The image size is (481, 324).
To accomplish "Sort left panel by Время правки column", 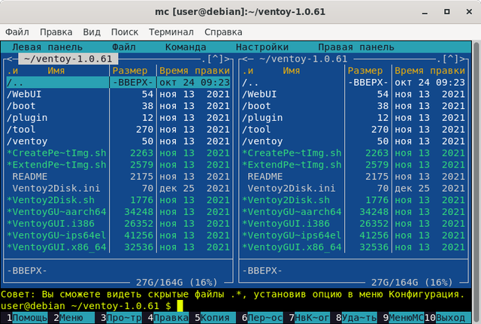I will click(195, 71).
